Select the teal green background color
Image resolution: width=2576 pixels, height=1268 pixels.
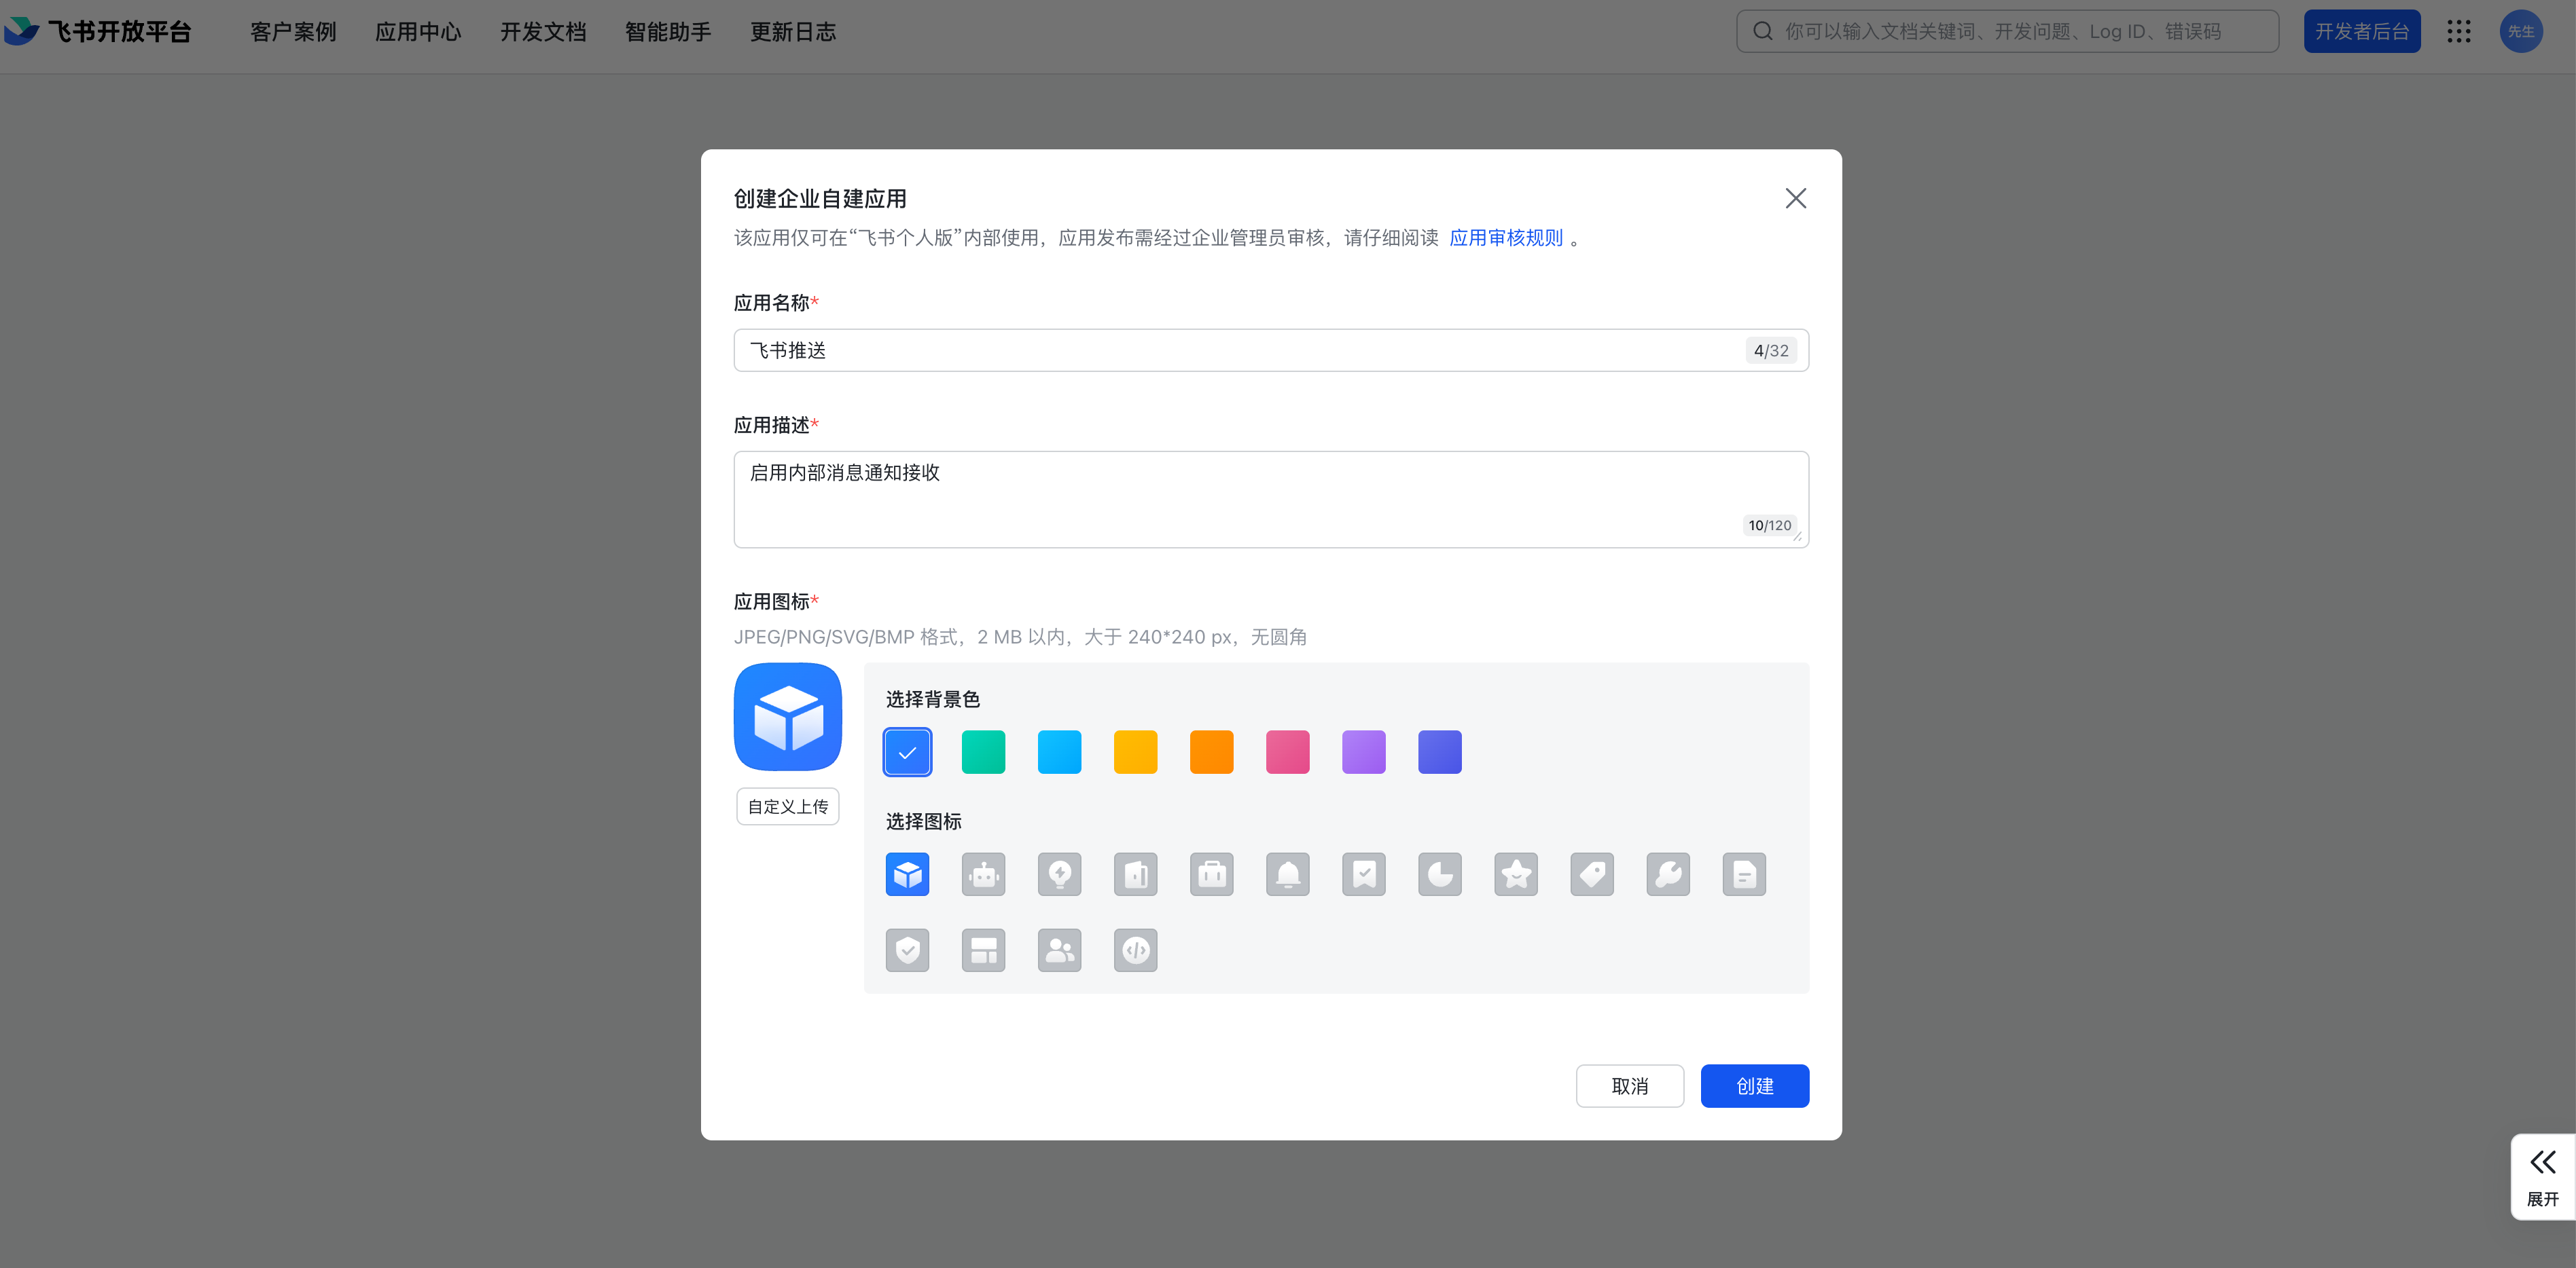[983, 752]
